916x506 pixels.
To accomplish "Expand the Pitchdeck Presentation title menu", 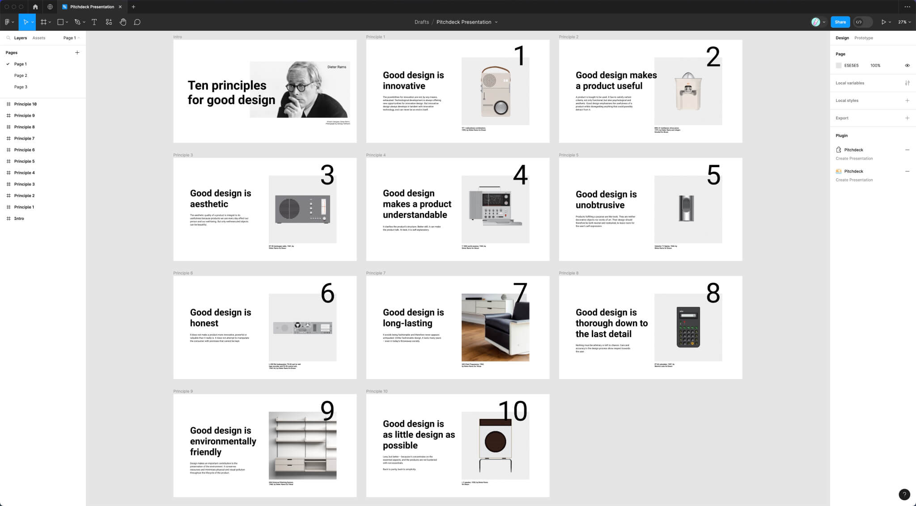I will click(x=496, y=22).
